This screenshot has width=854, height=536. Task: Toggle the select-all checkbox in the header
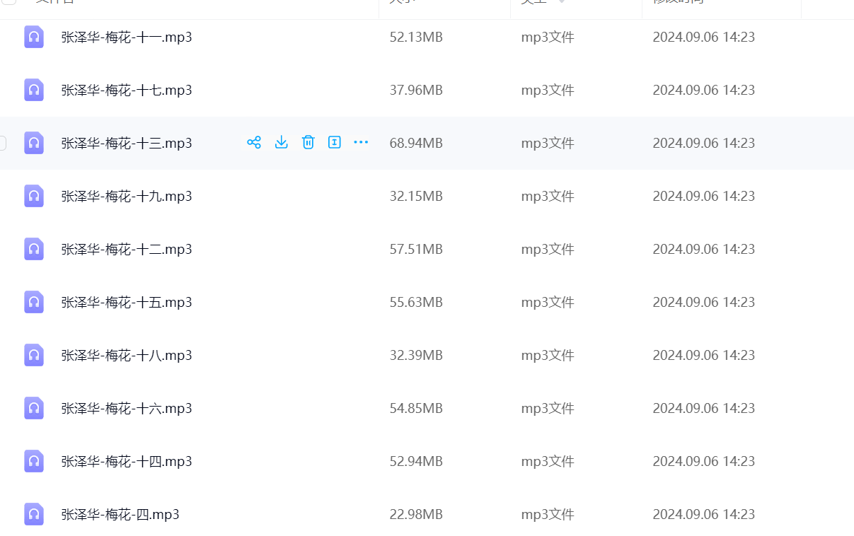(9, 1)
